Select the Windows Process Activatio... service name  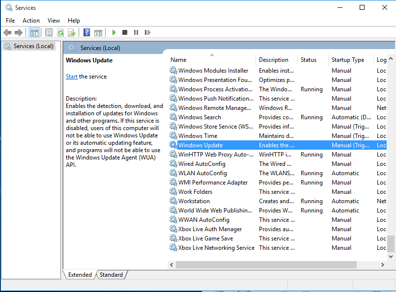pos(215,89)
